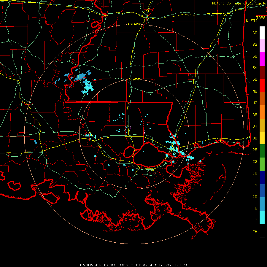Screen dimensions: 267x267
Task: Click the 'NEXLAB-College of DuPage' credit text
Action: pos(237,3)
